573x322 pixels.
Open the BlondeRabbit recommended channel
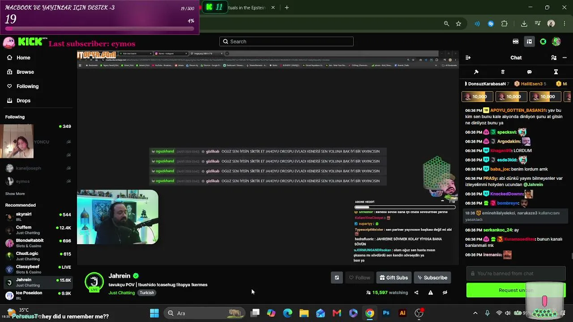point(38,243)
